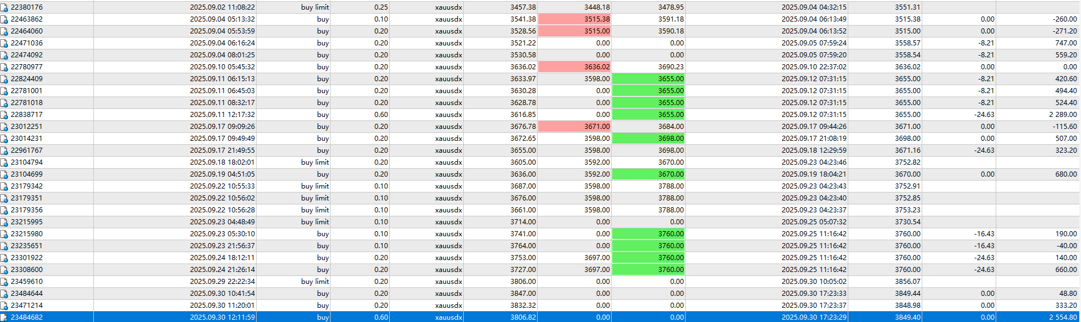This screenshot has width=1081, height=322.
Task: Select the take profit value 3478.95
Action: [x=671, y=7]
